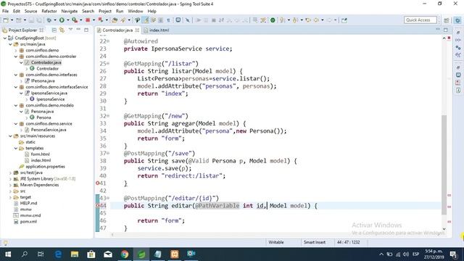464x261 pixels.
Task: Click the error marker on line 44
Action: point(98,205)
